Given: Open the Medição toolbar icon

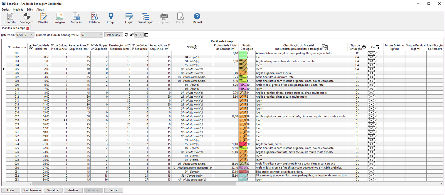Looking at the screenshot, I should pos(76,18).
